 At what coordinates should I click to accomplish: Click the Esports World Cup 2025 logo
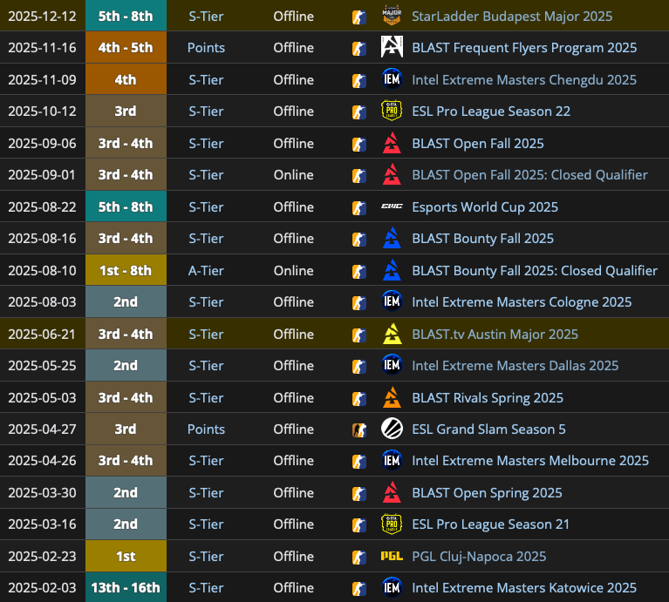(392, 206)
